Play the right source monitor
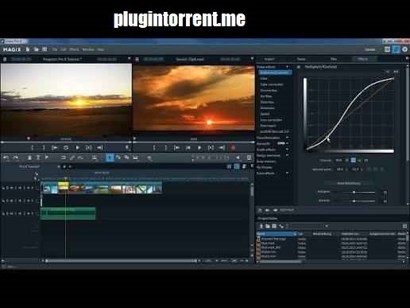 pos(199,148)
